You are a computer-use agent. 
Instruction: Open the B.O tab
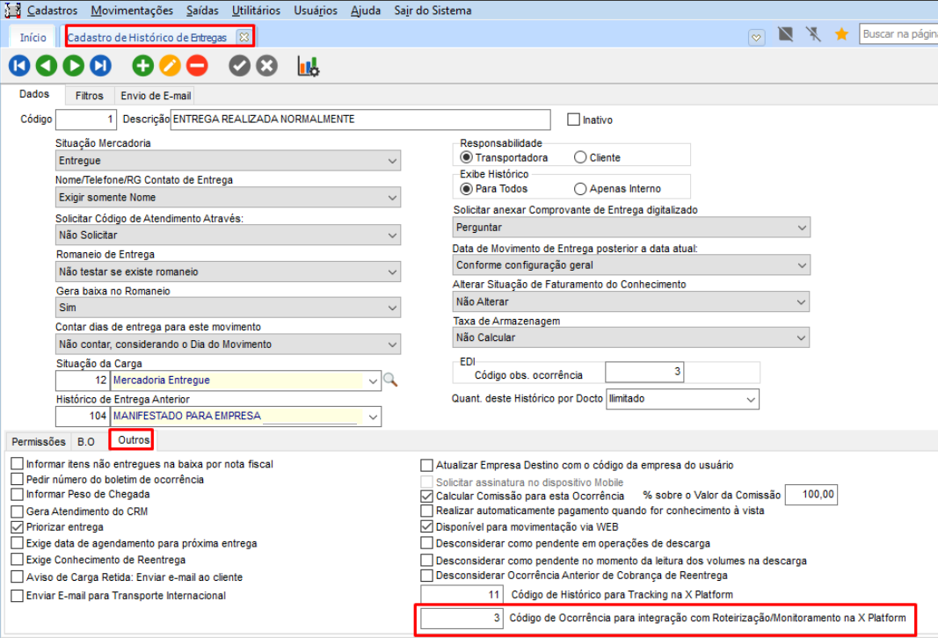86,441
